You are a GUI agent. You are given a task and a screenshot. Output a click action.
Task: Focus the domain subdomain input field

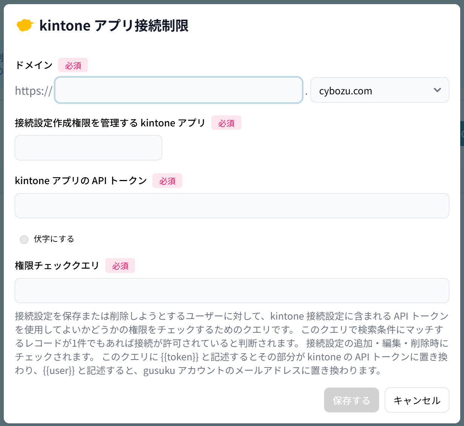click(179, 90)
